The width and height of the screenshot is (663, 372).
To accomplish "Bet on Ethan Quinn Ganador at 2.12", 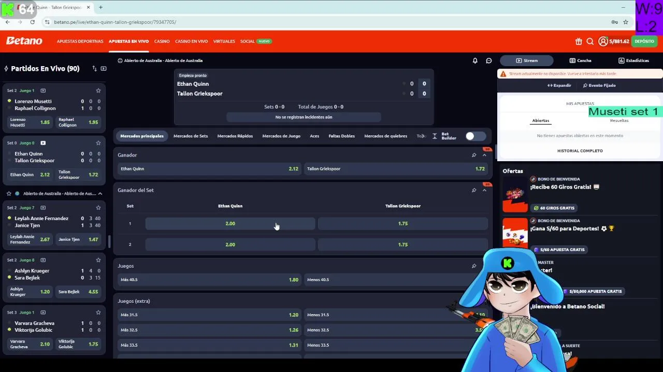I will click(x=209, y=169).
